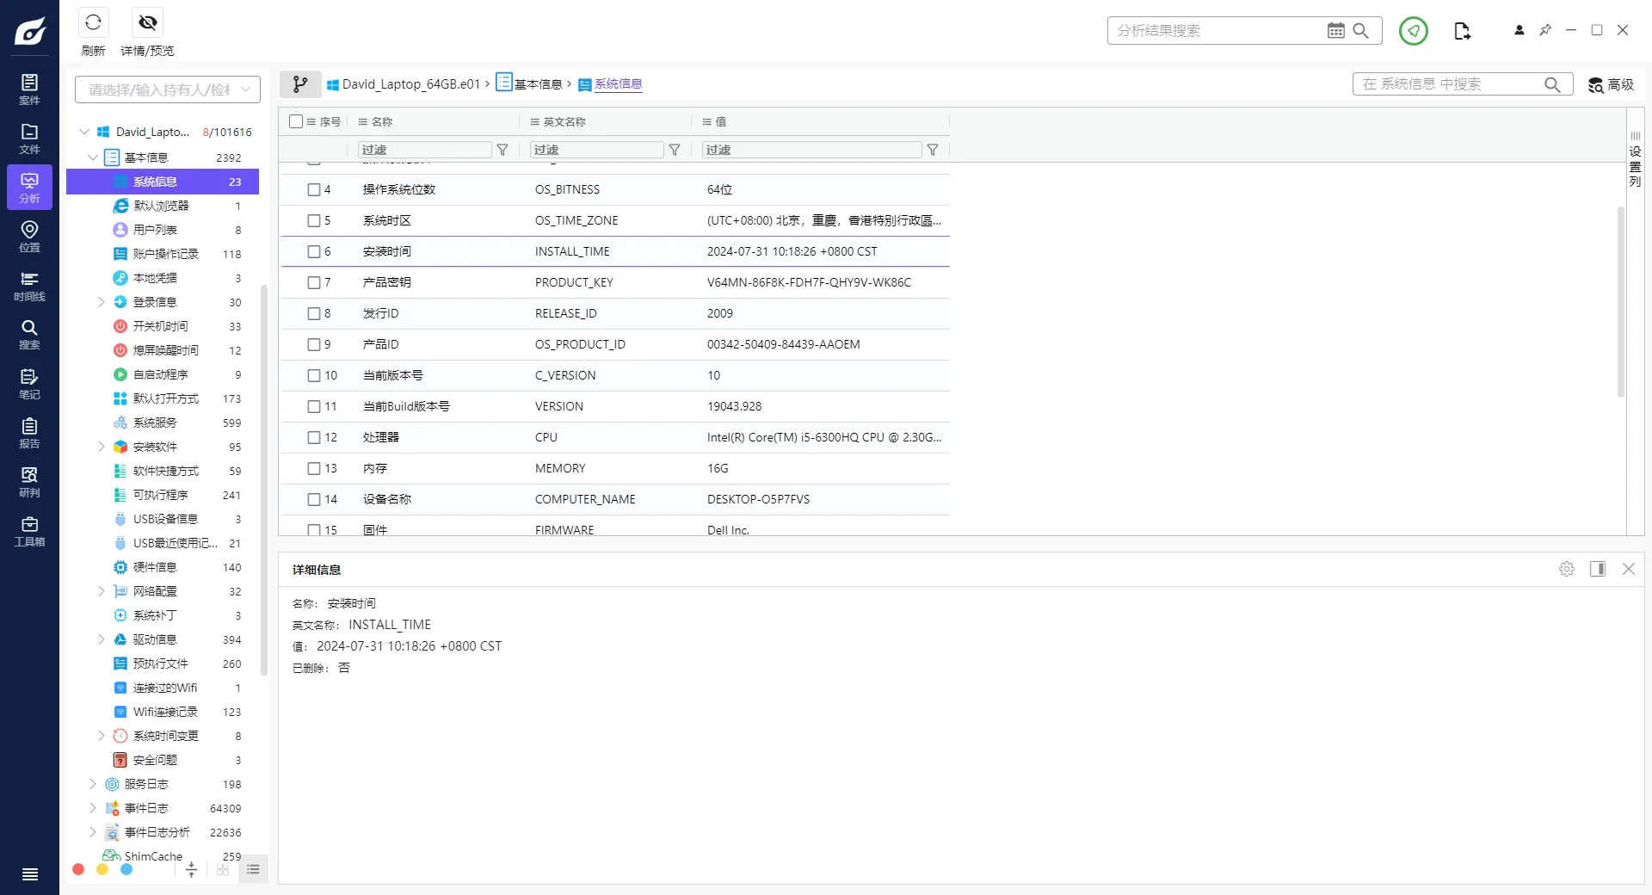Screen dimensions: 1652x895
Task: Check the box for row 7 product key
Action: [314, 282]
